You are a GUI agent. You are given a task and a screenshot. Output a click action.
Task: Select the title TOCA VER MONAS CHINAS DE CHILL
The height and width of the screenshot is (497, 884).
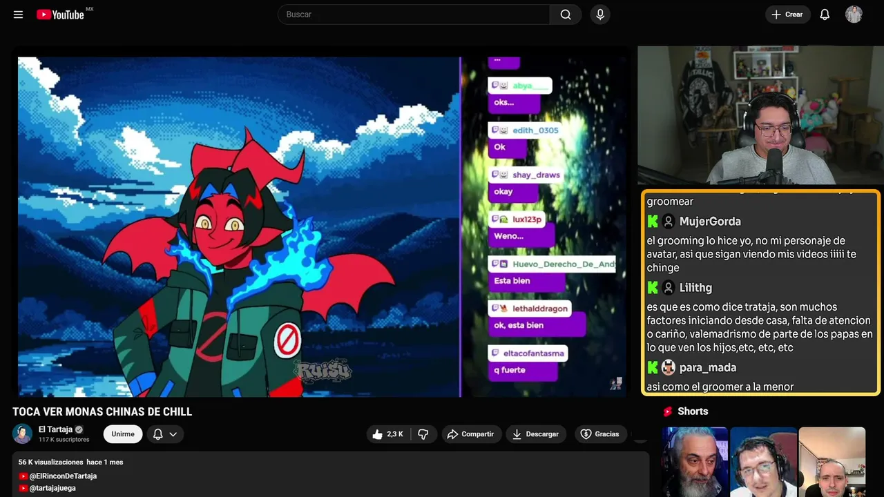102,412
